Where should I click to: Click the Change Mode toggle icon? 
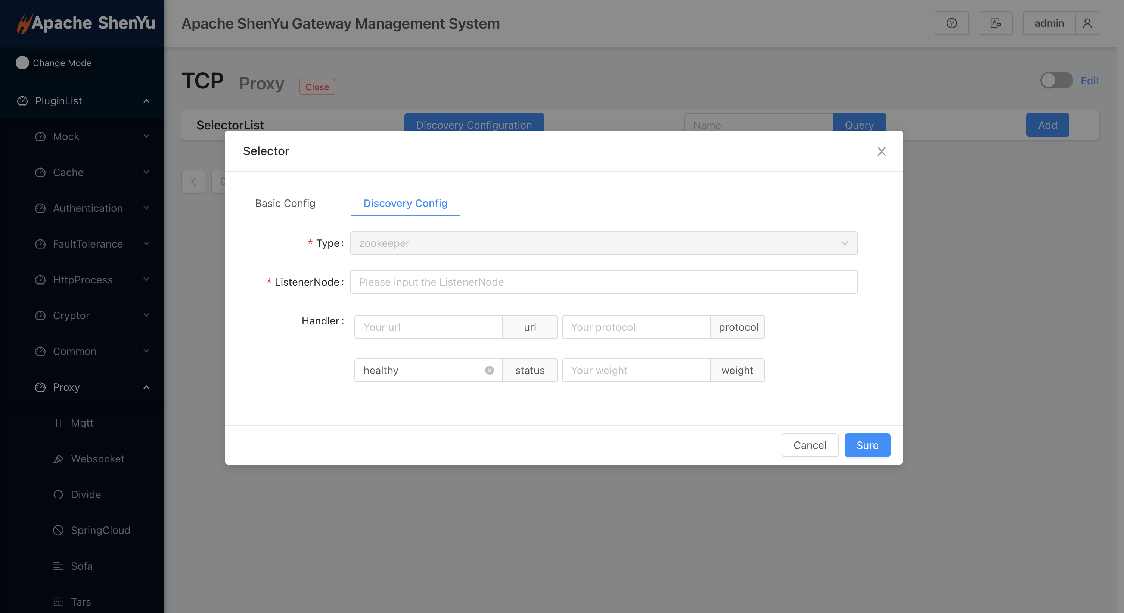(x=23, y=62)
